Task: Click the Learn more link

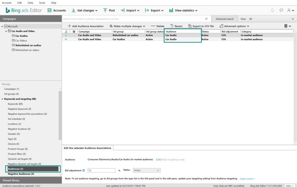Action: pos(247,179)
